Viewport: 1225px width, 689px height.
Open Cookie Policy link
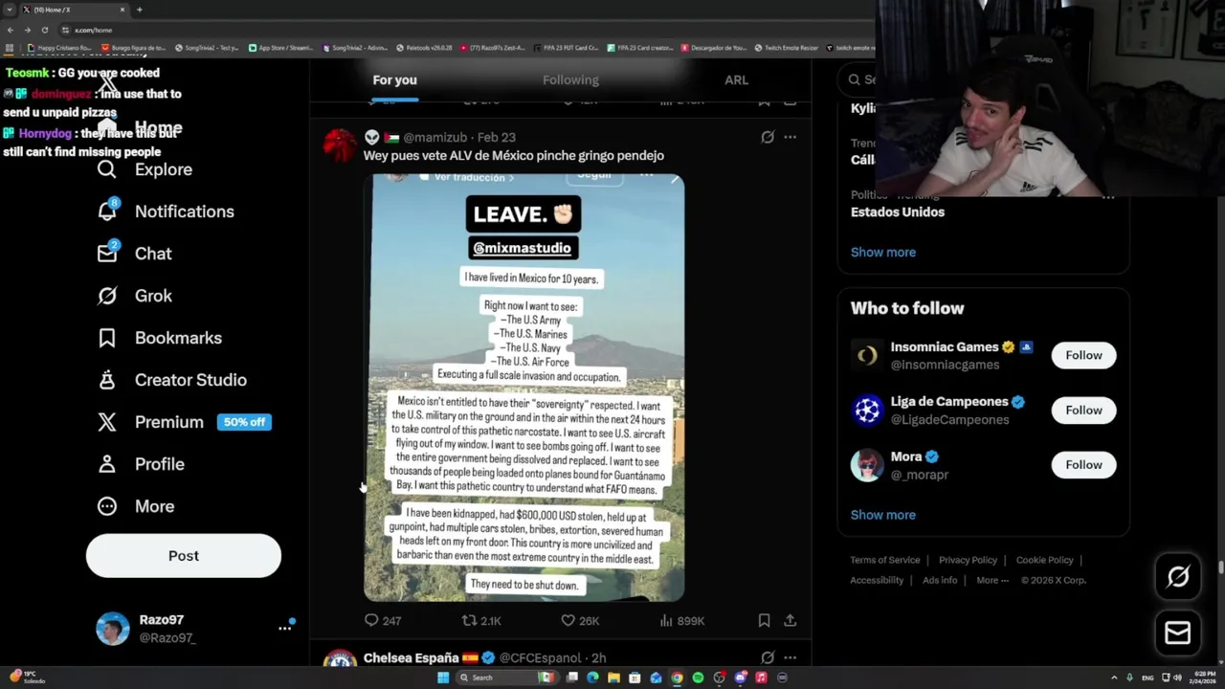[1044, 560]
